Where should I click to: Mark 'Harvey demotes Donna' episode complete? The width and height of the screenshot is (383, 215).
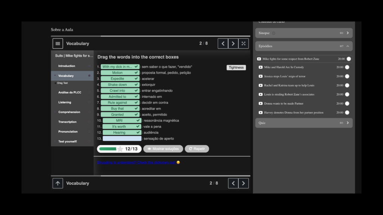(x=348, y=112)
